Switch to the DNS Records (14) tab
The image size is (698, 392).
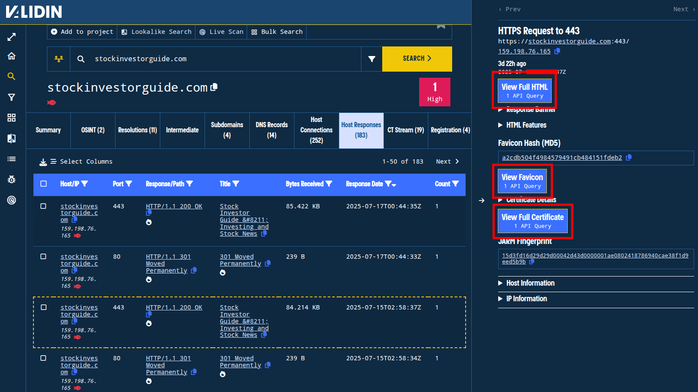click(272, 130)
